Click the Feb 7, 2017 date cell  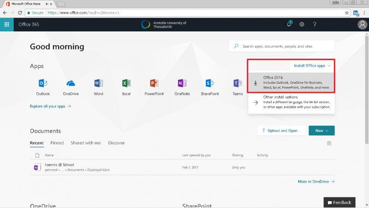(190, 167)
